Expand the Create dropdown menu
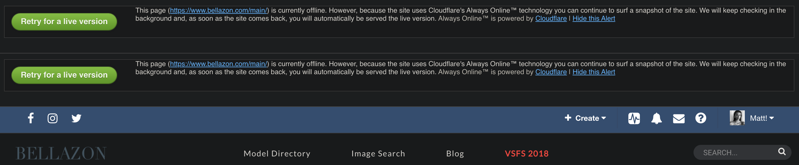Screen dimensions: 799x165 click(585, 118)
